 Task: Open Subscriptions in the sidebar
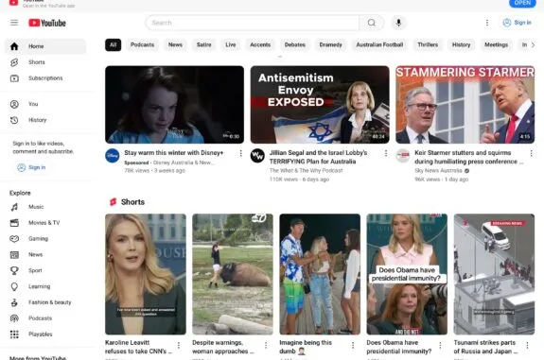tap(45, 78)
